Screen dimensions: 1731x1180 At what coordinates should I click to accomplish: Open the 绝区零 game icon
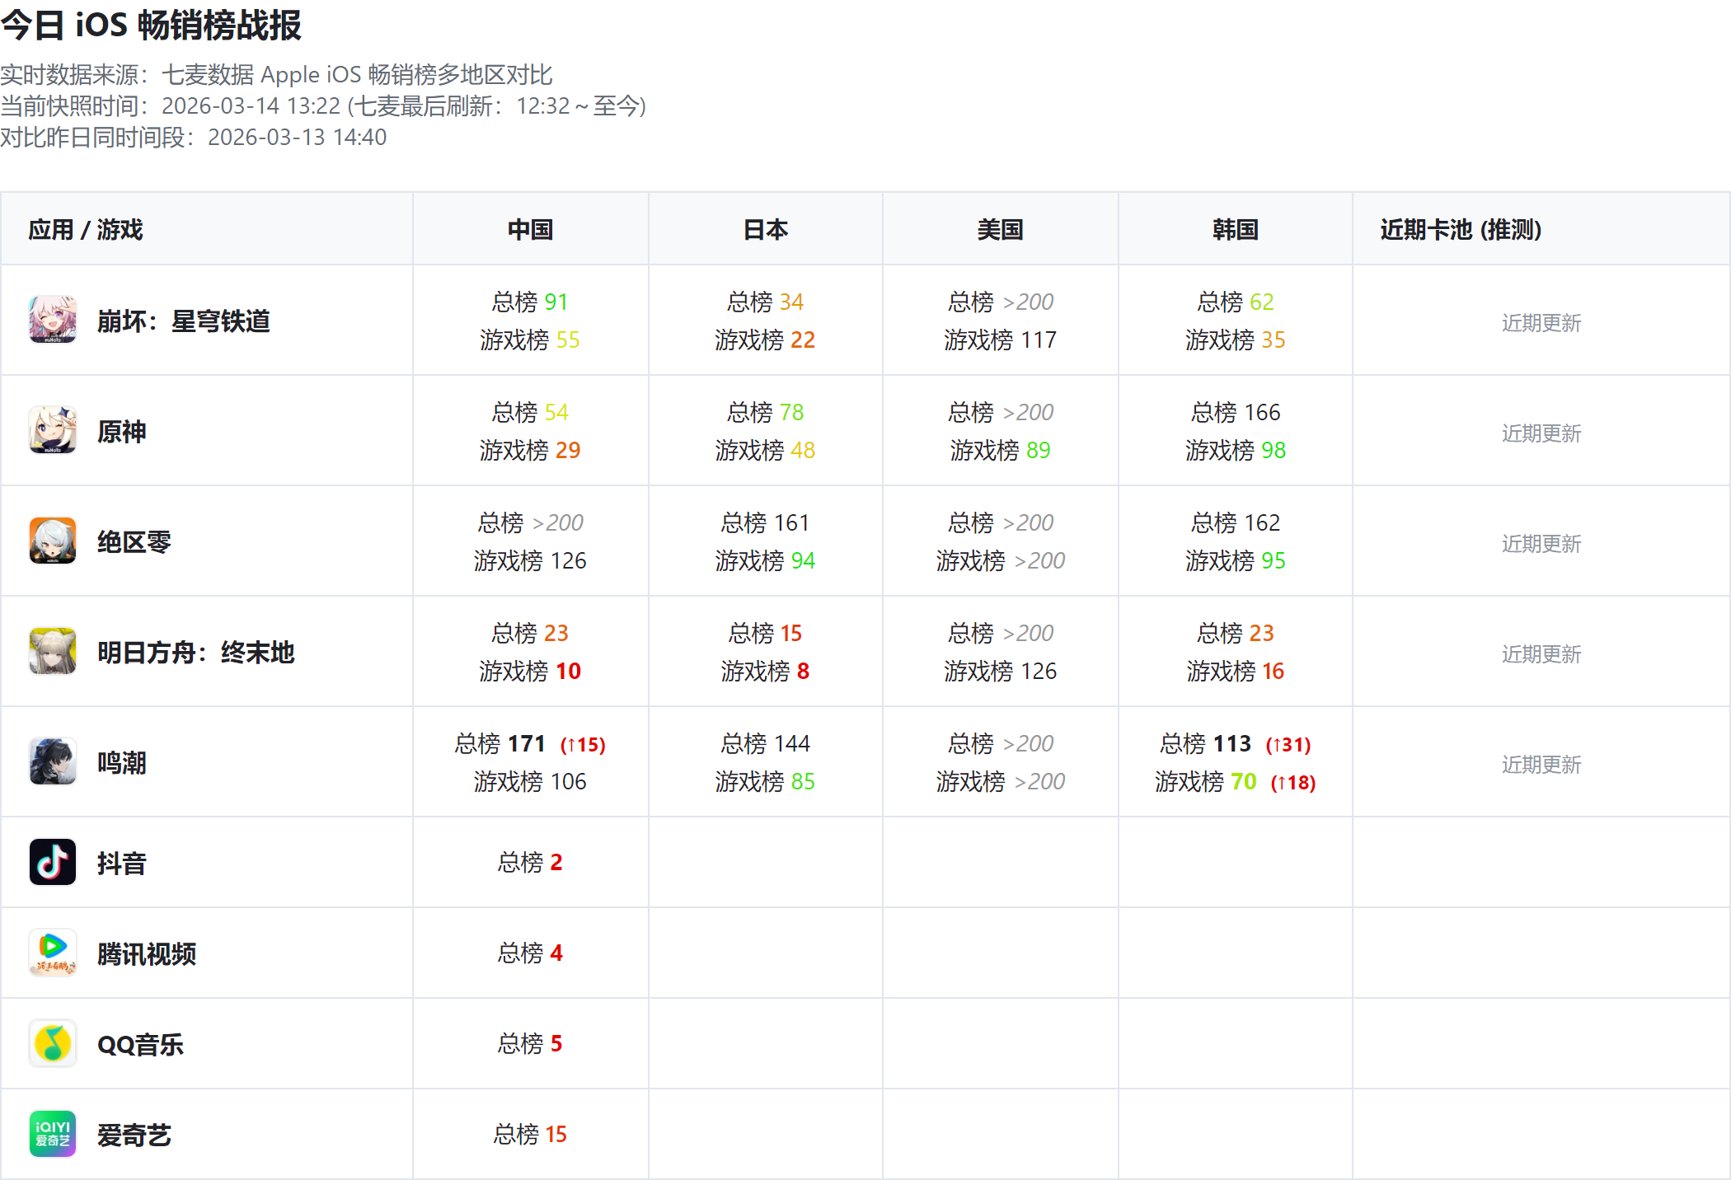(53, 541)
